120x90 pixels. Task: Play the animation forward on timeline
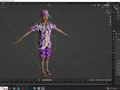coord(48,80)
